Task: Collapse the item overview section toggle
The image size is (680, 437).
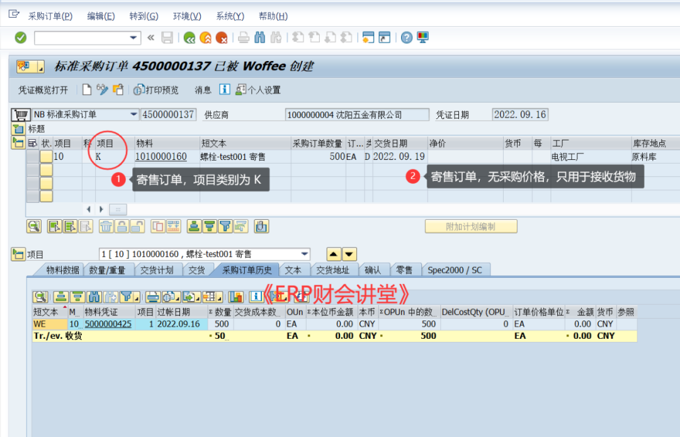Action: [18, 143]
